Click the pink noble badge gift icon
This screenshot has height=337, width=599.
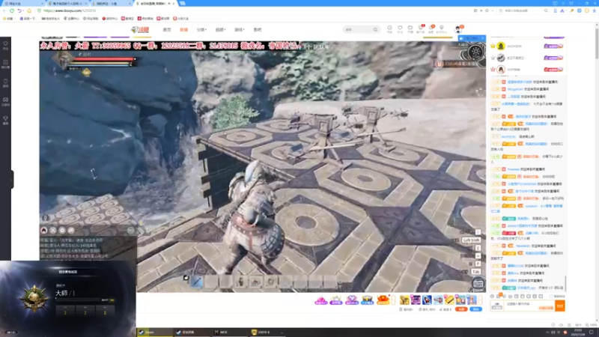(x=320, y=300)
